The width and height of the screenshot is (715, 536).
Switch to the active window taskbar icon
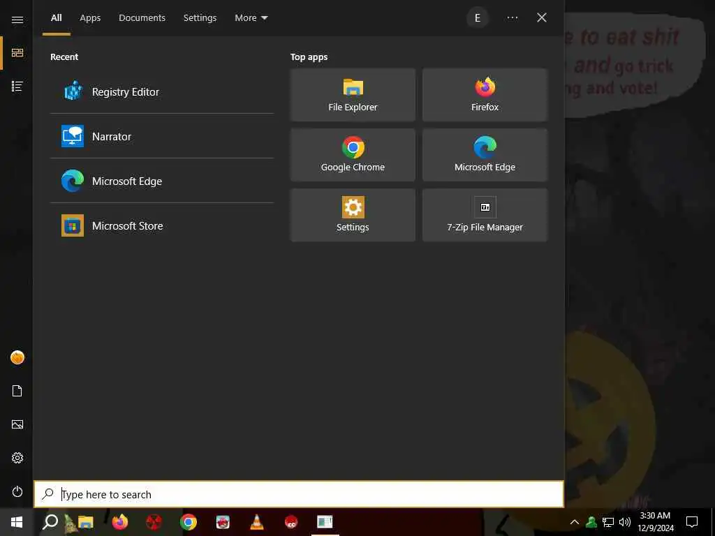click(325, 522)
